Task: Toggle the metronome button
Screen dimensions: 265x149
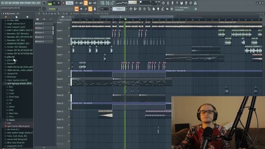Action: click(x=77, y=3)
